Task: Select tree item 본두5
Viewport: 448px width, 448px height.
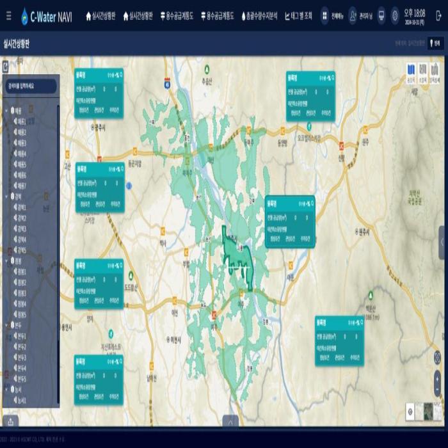Action: click(x=20, y=379)
